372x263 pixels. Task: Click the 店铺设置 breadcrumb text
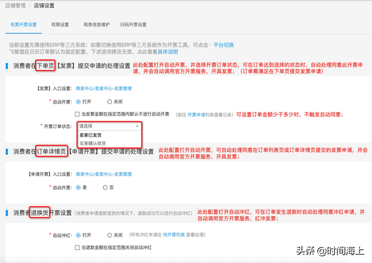pyautogui.click(x=44, y=6)
